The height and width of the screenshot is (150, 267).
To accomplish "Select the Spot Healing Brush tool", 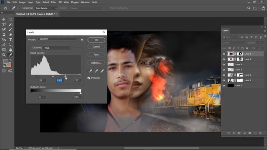I will click(4, 30).
